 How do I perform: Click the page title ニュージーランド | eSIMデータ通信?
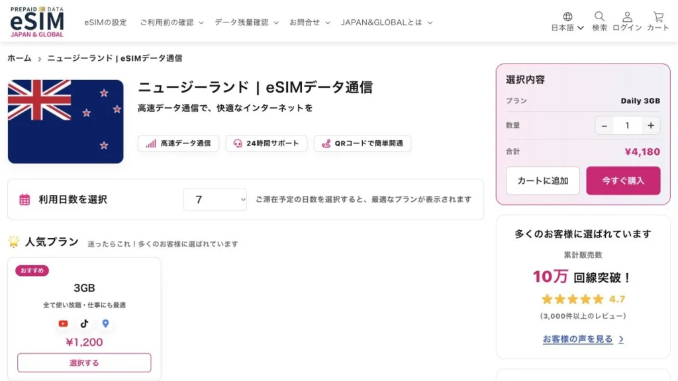point(255,87)
